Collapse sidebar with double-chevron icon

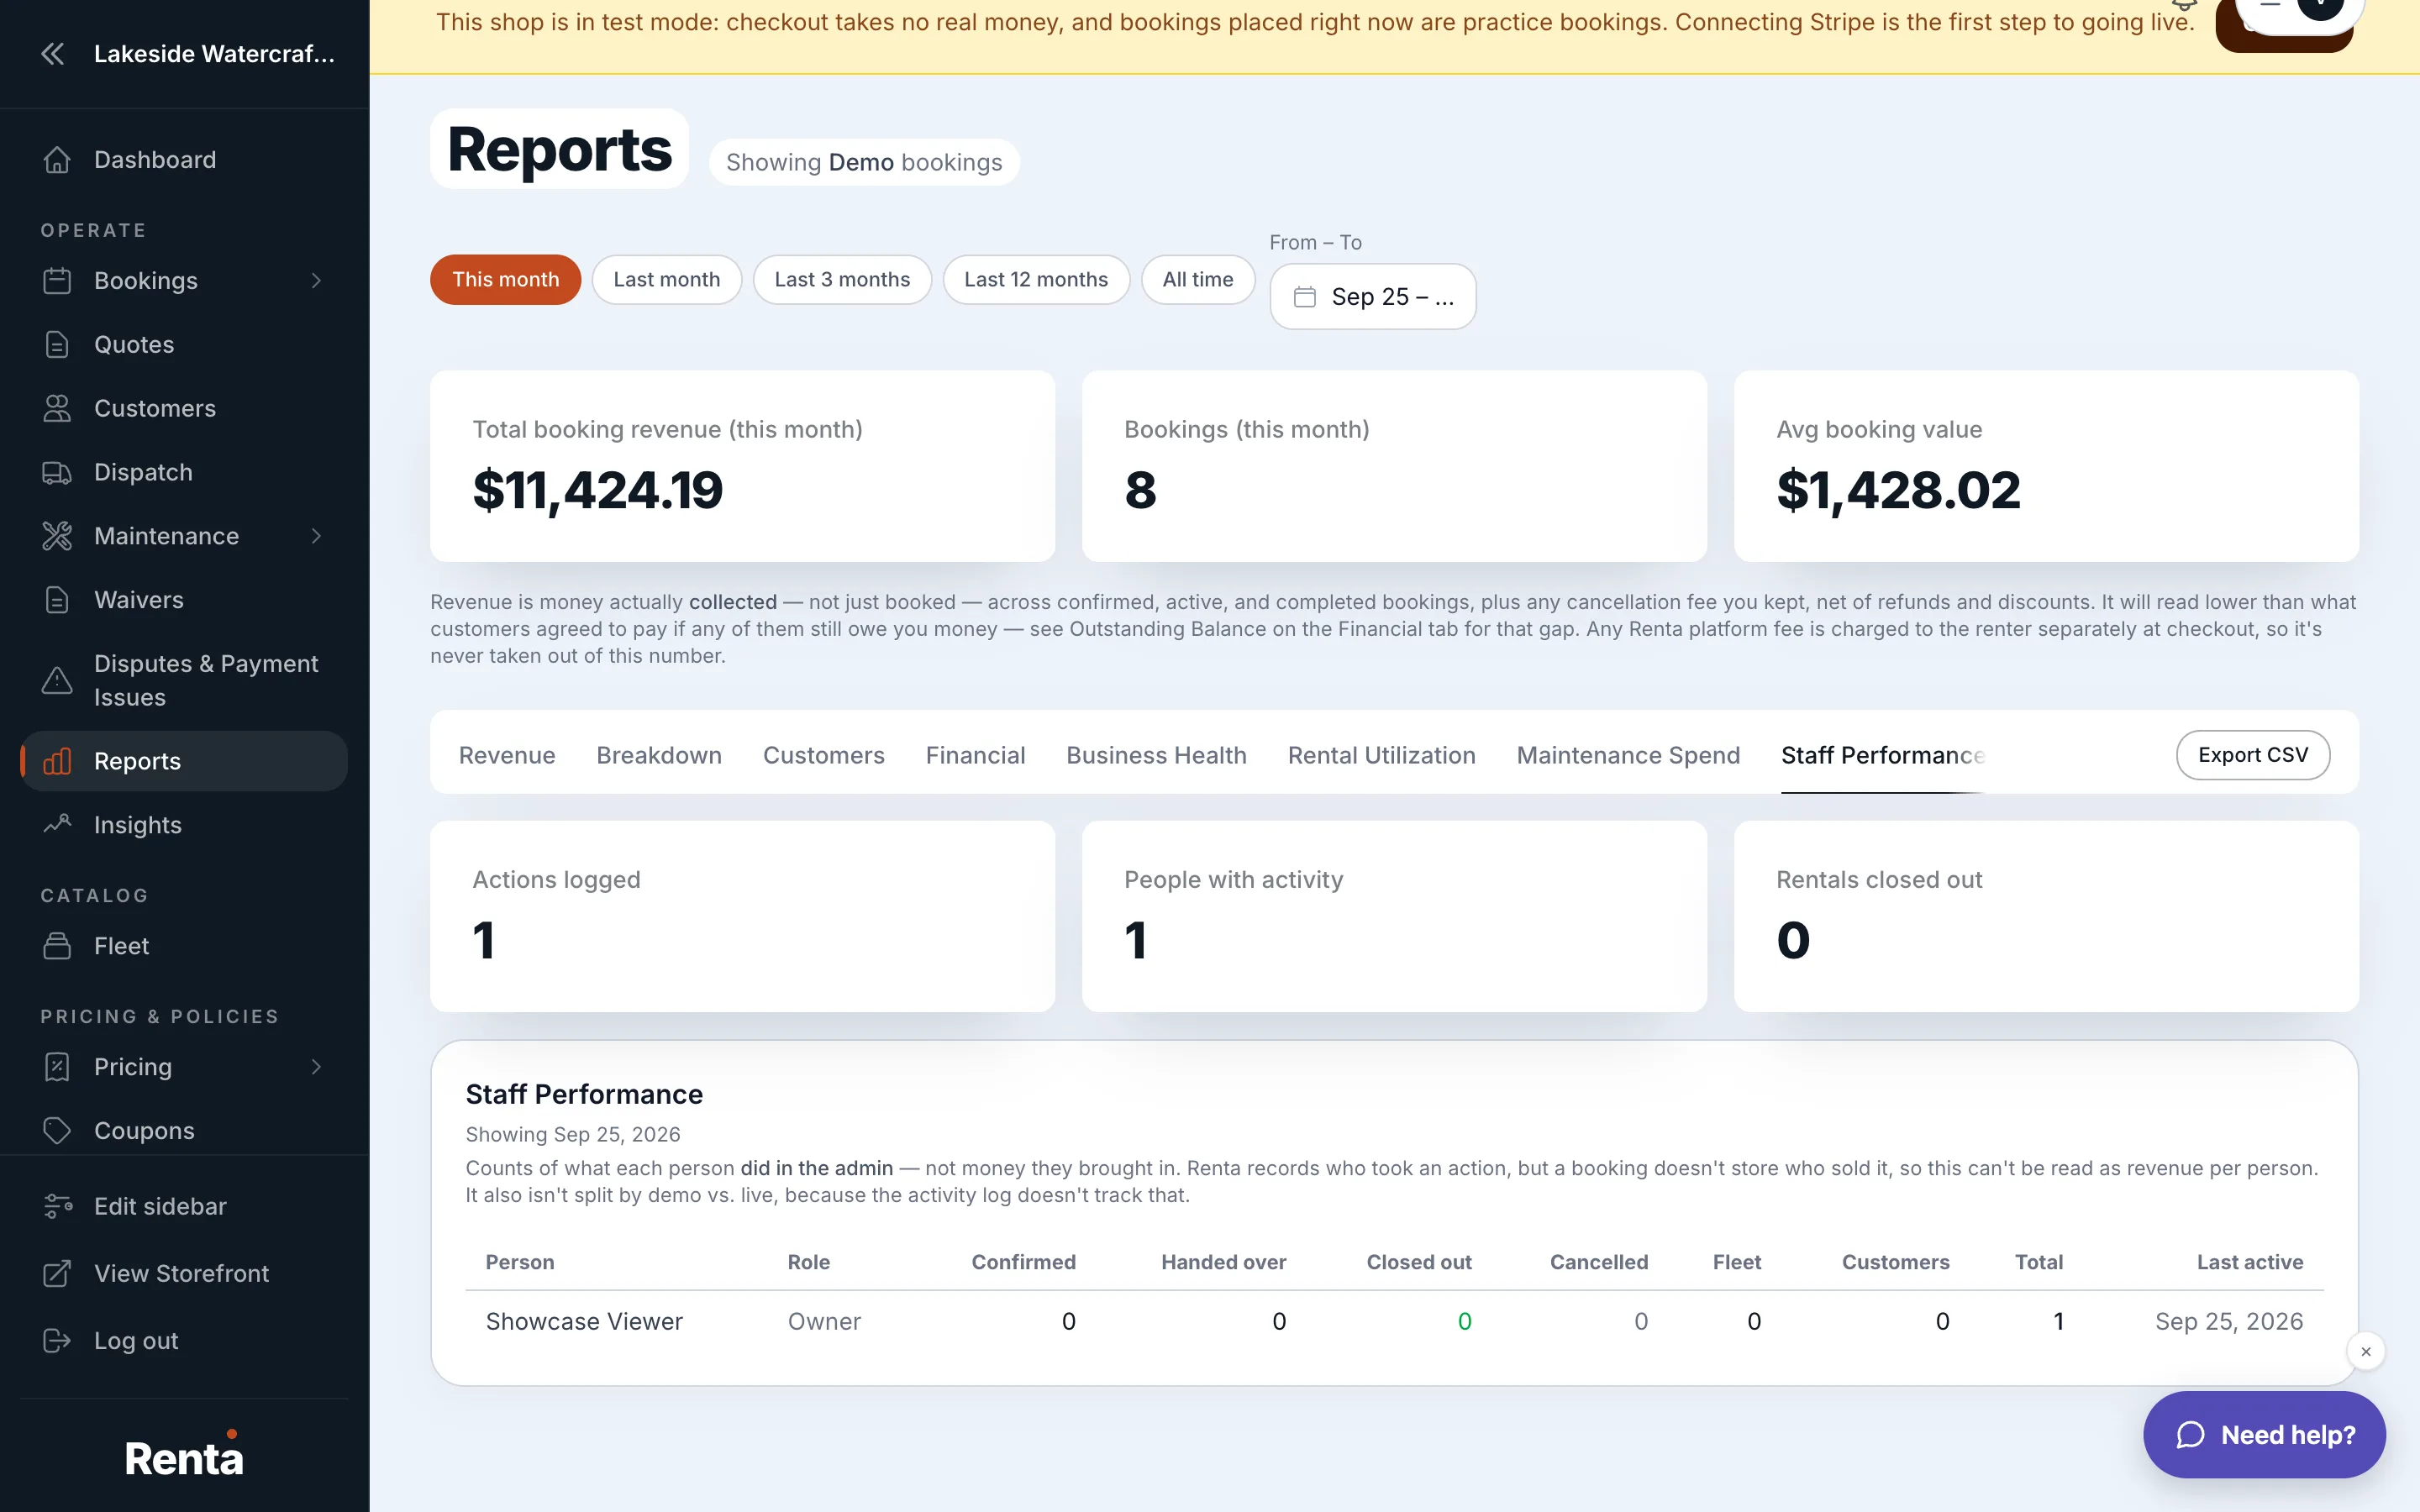tap(53, 54)
